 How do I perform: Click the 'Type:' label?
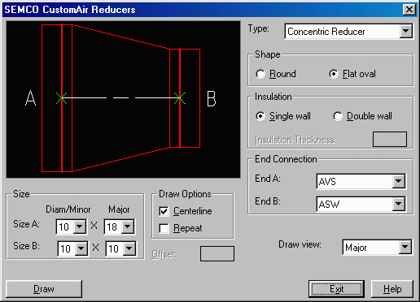pos(258,28)
